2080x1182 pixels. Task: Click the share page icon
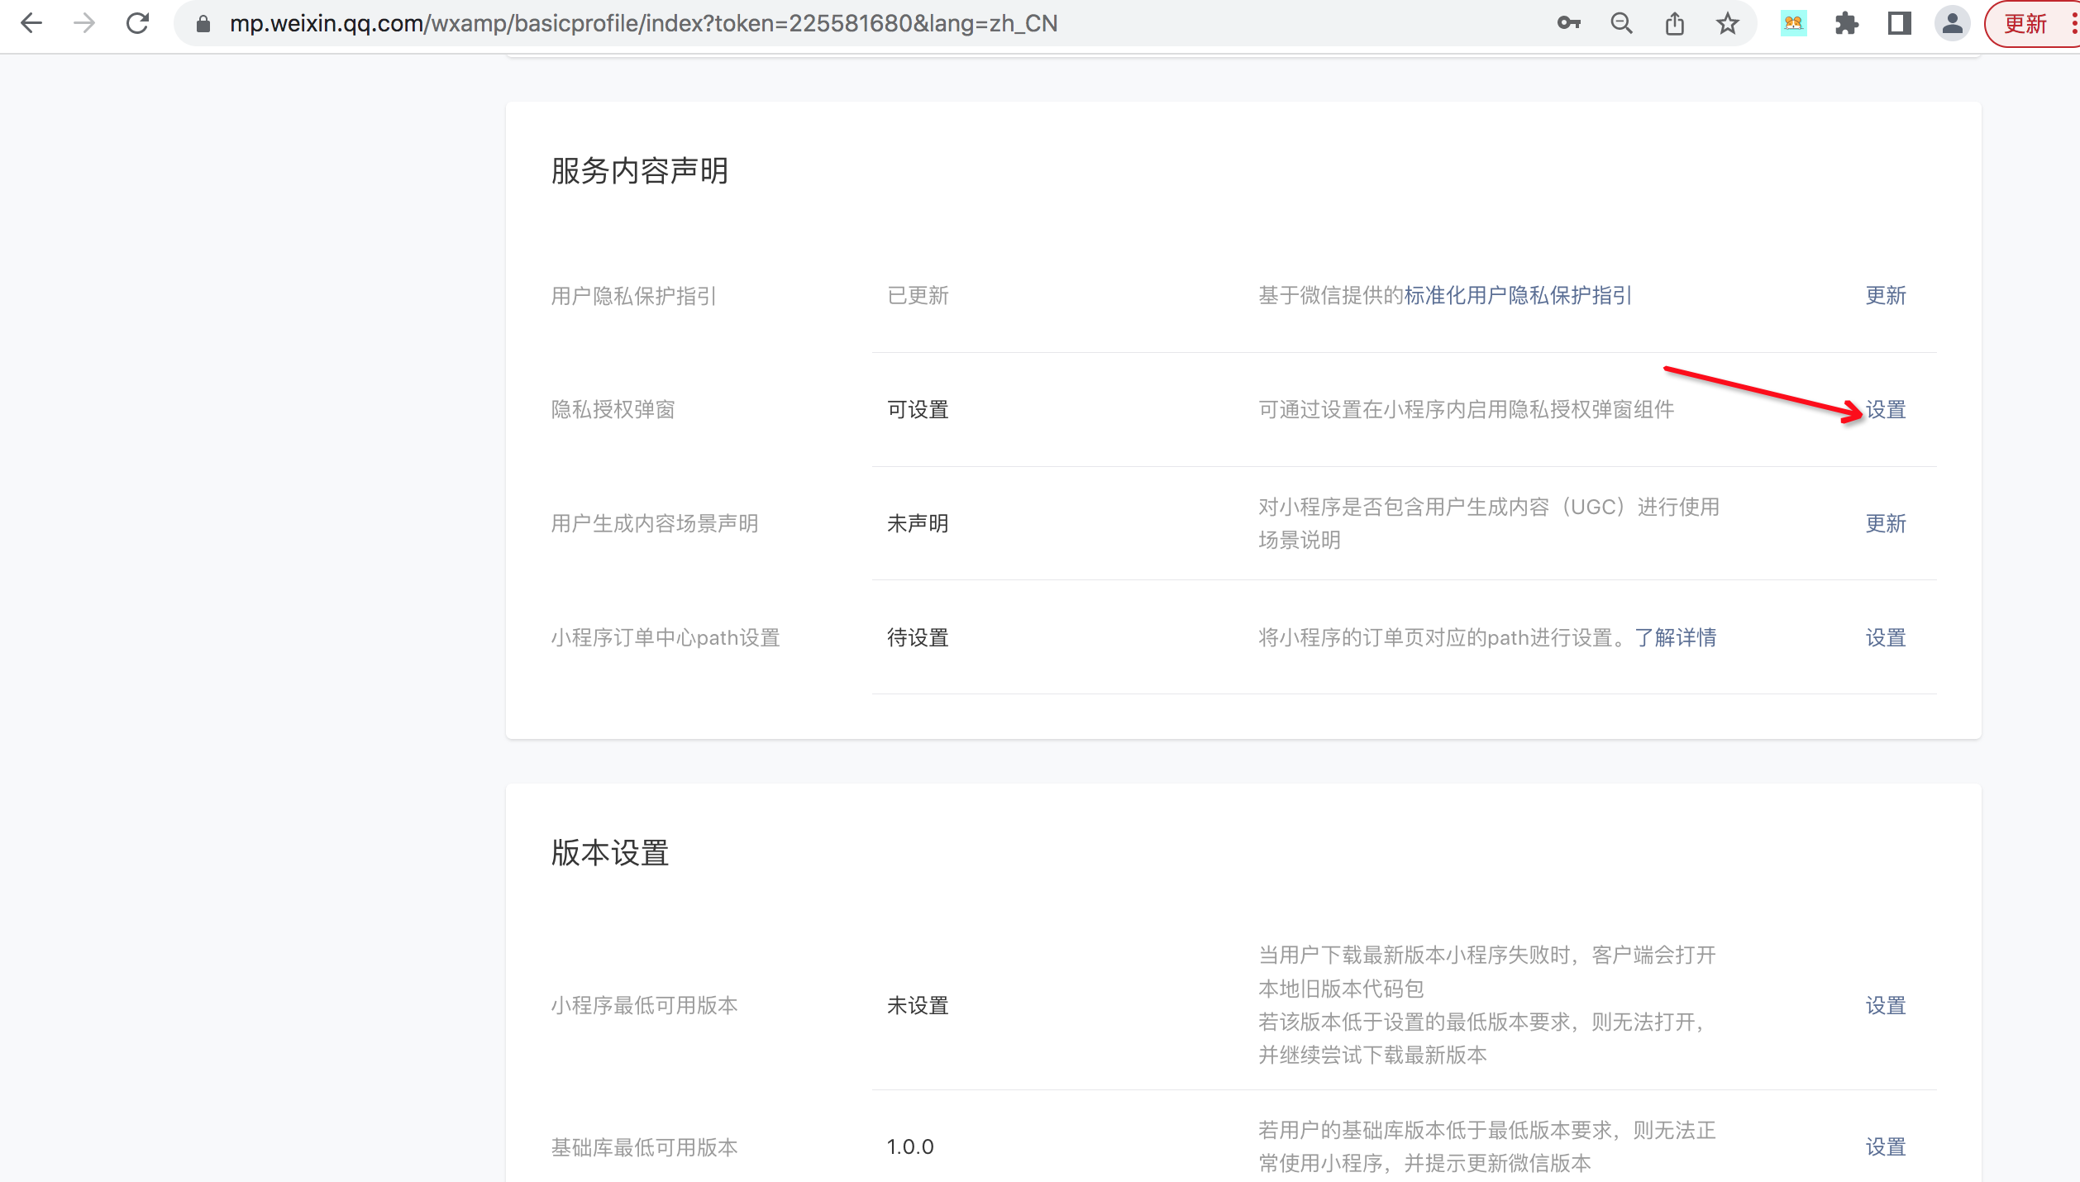pos(1674,23)
